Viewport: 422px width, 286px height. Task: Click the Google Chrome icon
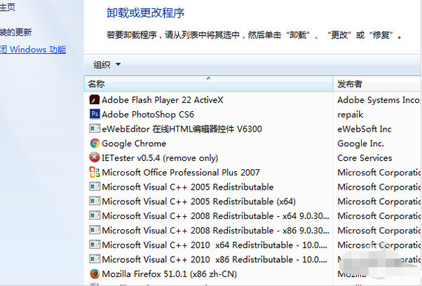pyautogui.click(x=95, y=143)
